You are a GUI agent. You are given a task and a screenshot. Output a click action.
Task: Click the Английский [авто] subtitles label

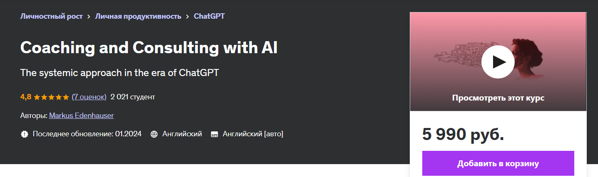253,134
